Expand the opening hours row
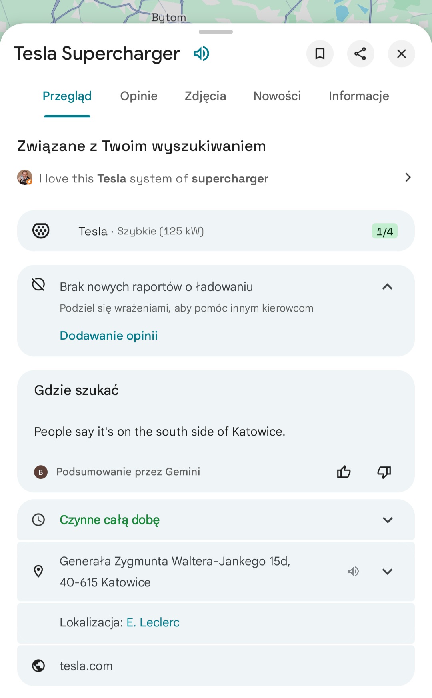The width and height of the screenshot is (432, 698). tap(387, 520)
